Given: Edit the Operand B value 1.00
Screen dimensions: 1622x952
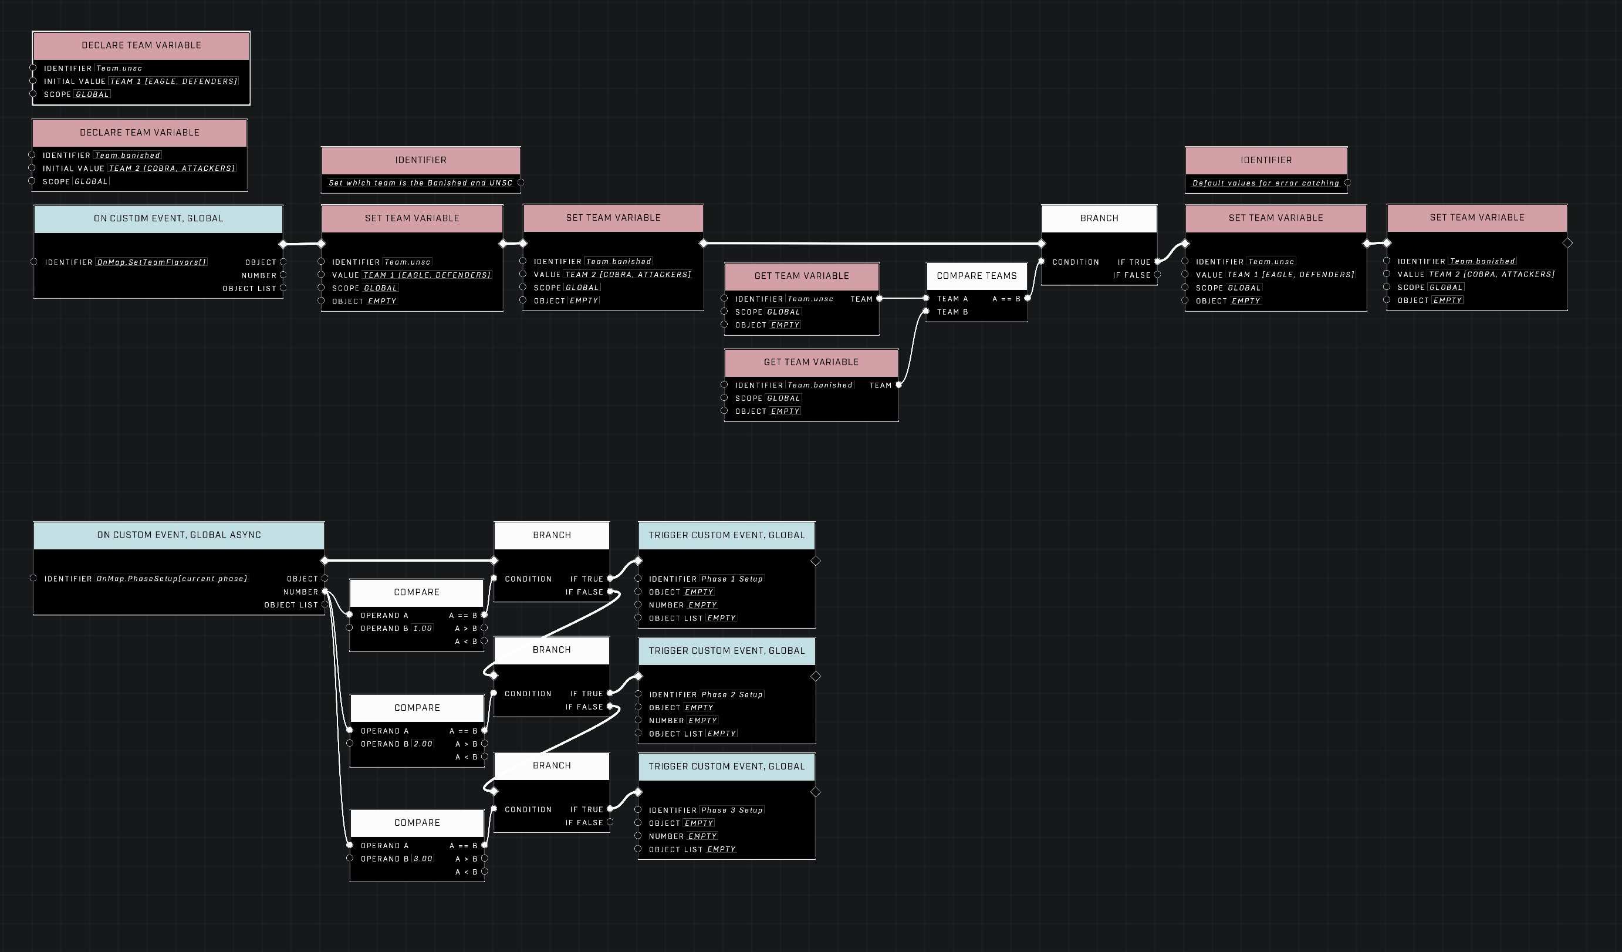Looking at the screenshot, I should [423, 628].
